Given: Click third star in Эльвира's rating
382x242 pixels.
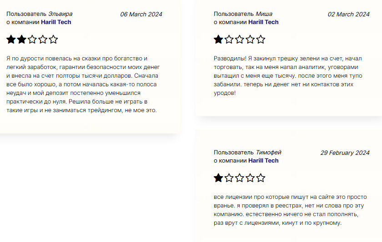Looking at the screenshot, I should click(32, 40).
